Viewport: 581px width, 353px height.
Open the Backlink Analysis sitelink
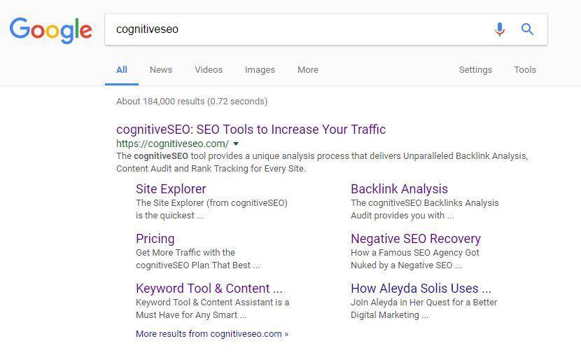399,189
